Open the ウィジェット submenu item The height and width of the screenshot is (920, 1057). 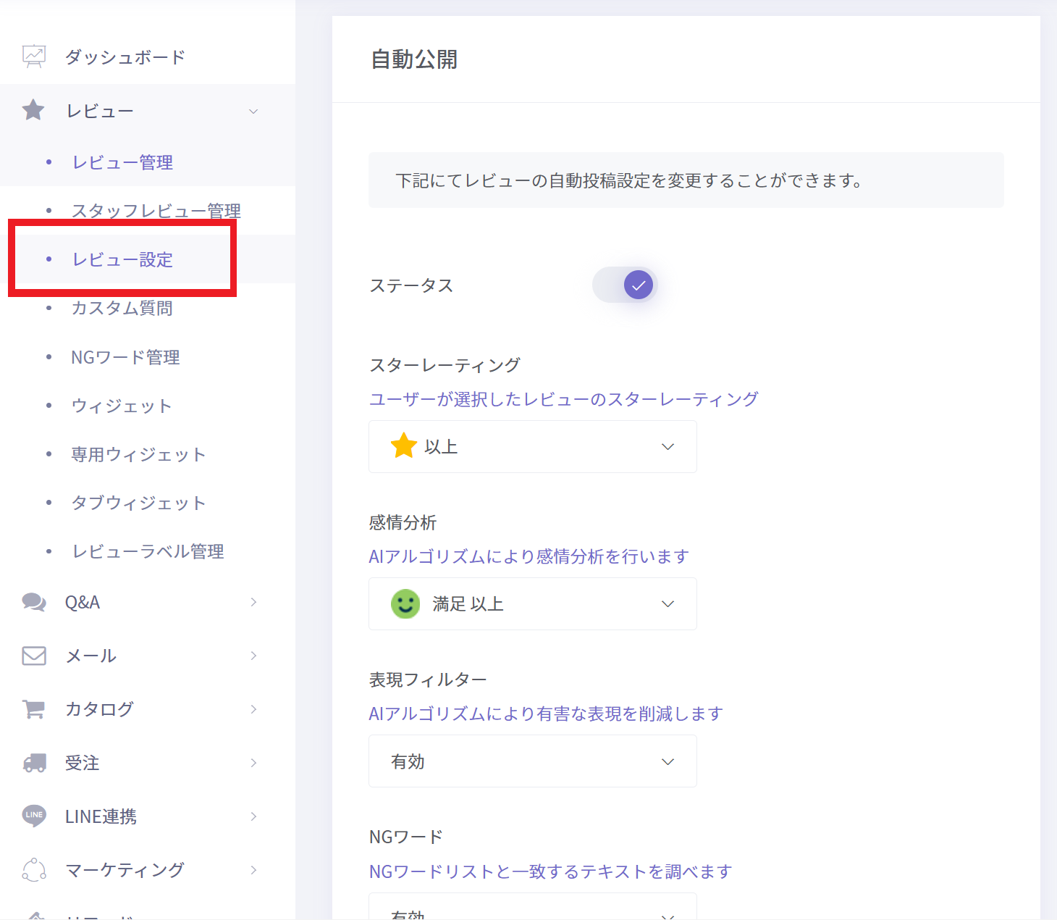[122, 406]
